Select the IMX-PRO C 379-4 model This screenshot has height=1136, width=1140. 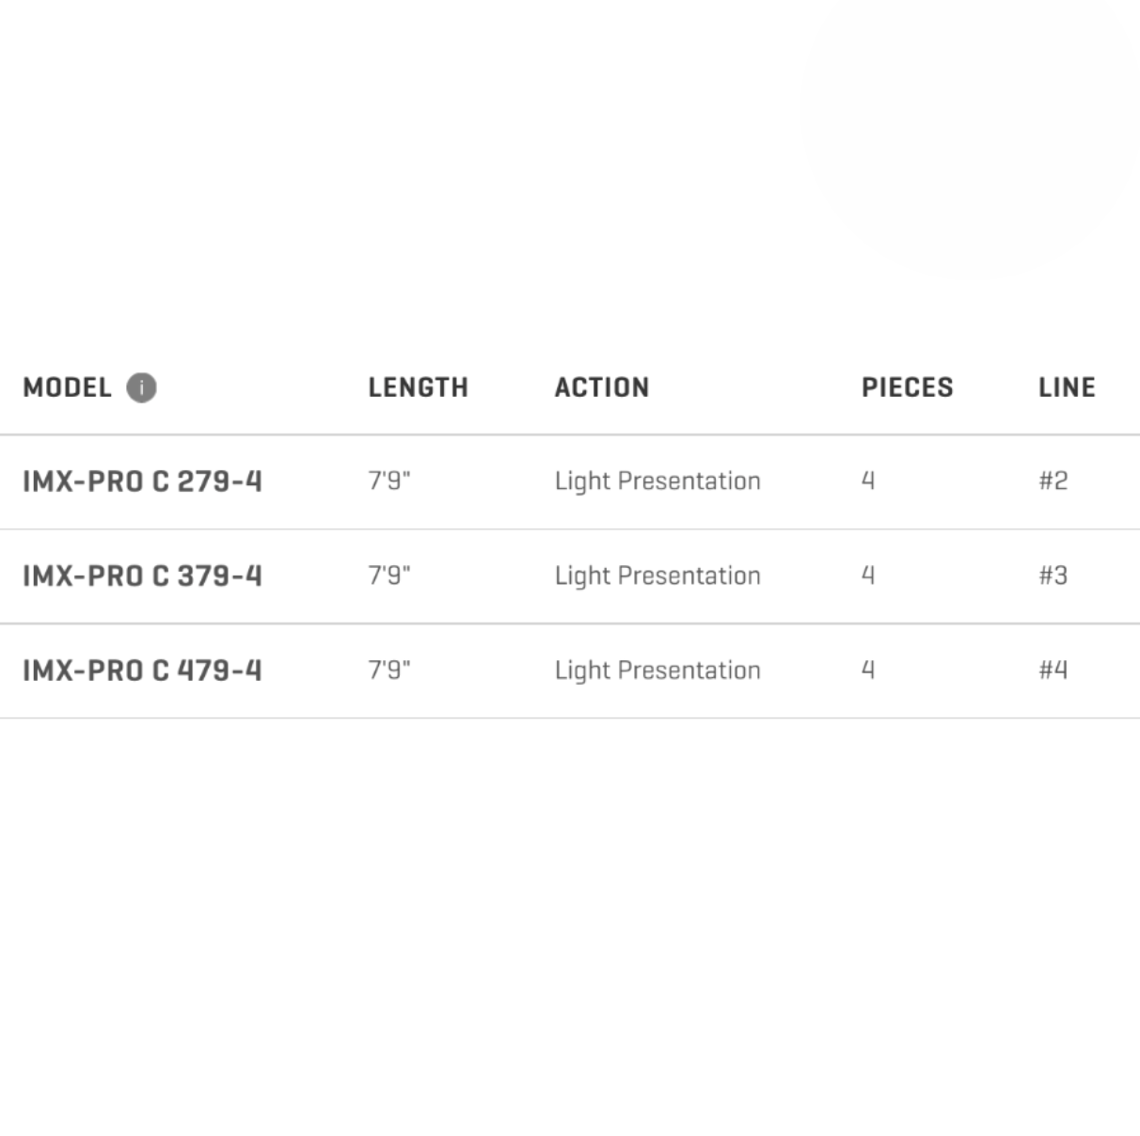142,576
